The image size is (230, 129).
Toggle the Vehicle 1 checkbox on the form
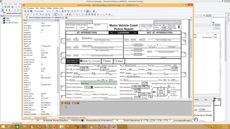click(x=81, y=61)
